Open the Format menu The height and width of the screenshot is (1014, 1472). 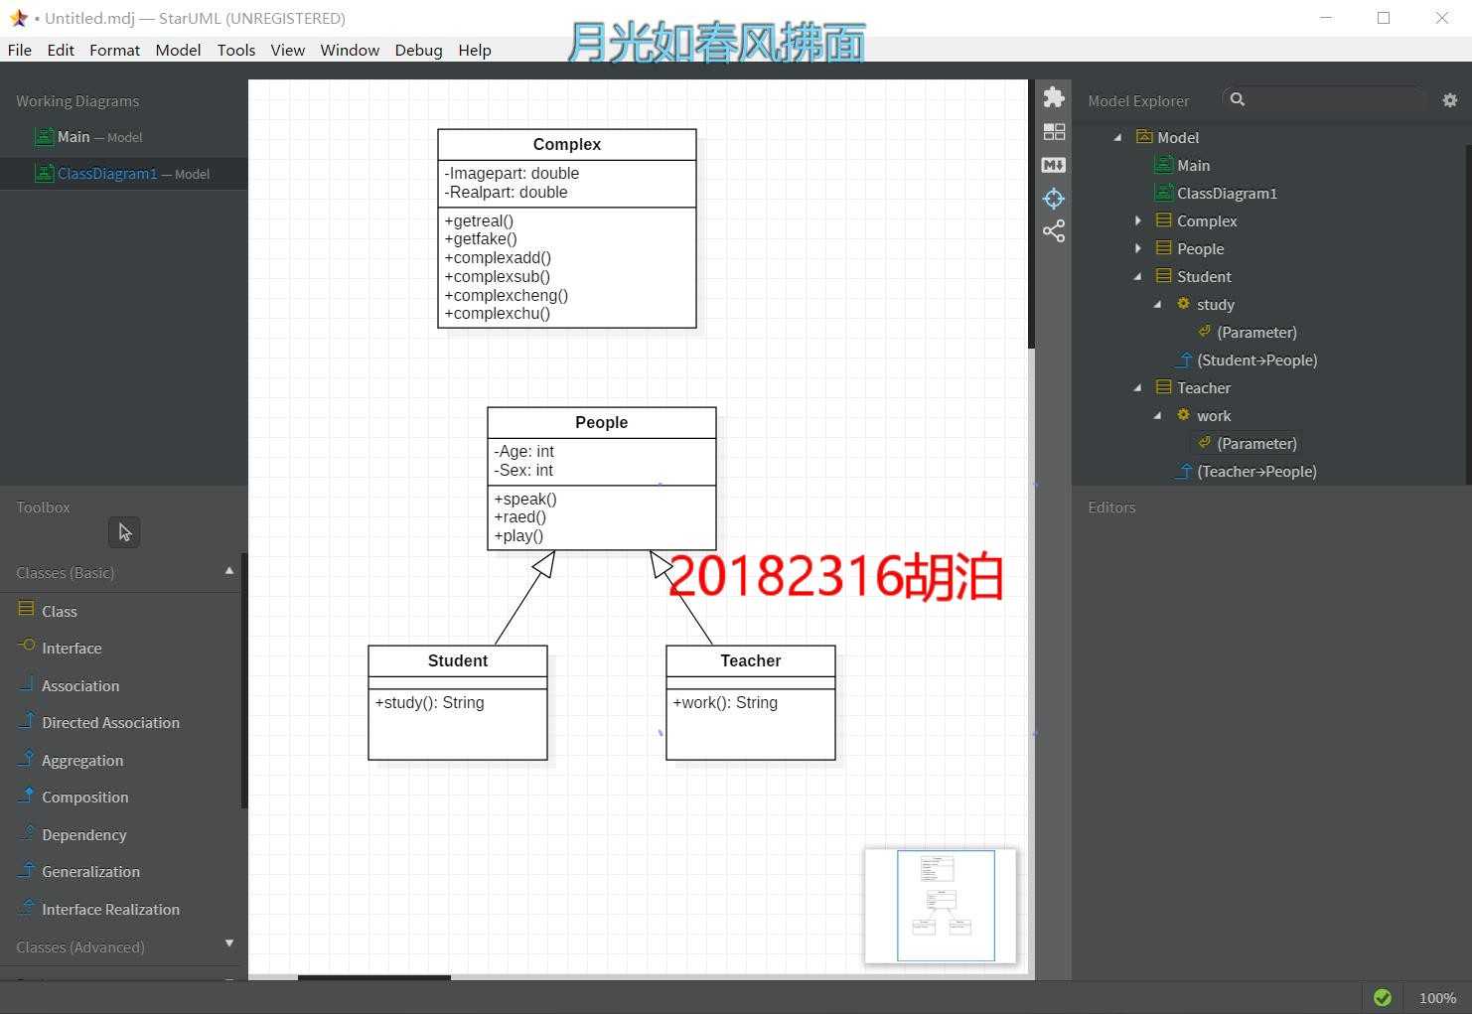coord(114,50)
